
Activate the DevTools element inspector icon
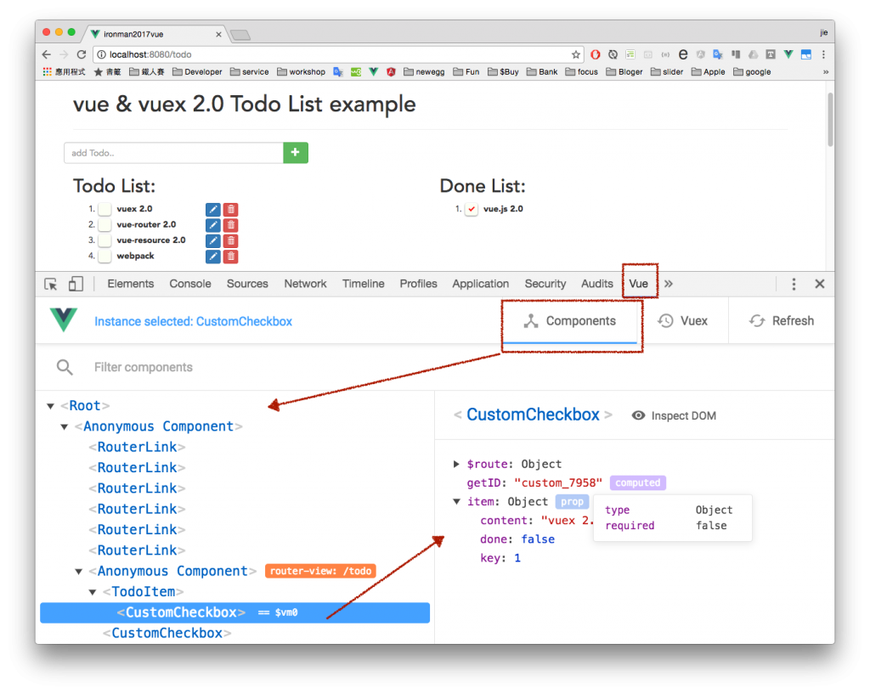[50, 284]
